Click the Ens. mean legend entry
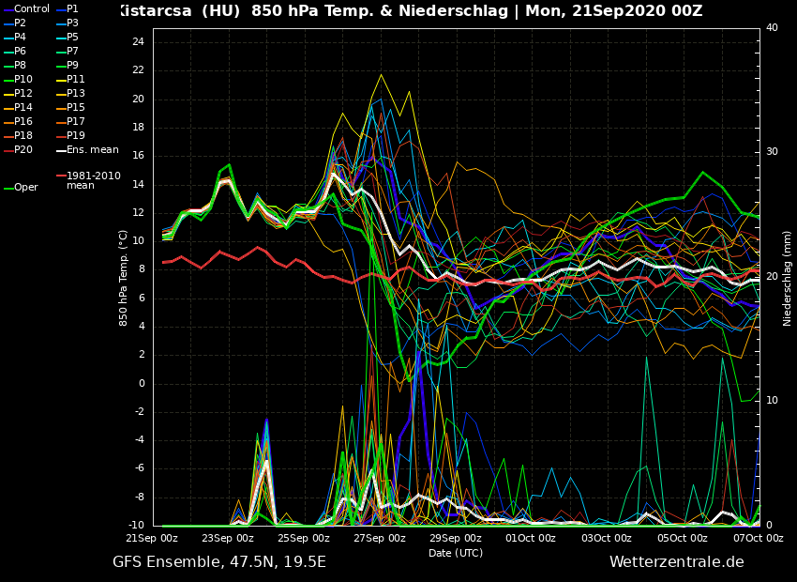Image resolution: width=797 pixels, height=582 pixels. point(92,150)
